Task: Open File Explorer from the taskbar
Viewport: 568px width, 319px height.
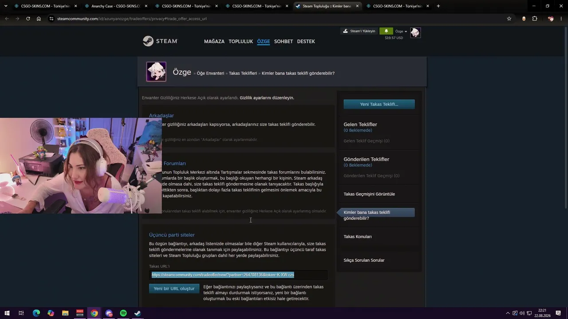Action: coord(65,313)
